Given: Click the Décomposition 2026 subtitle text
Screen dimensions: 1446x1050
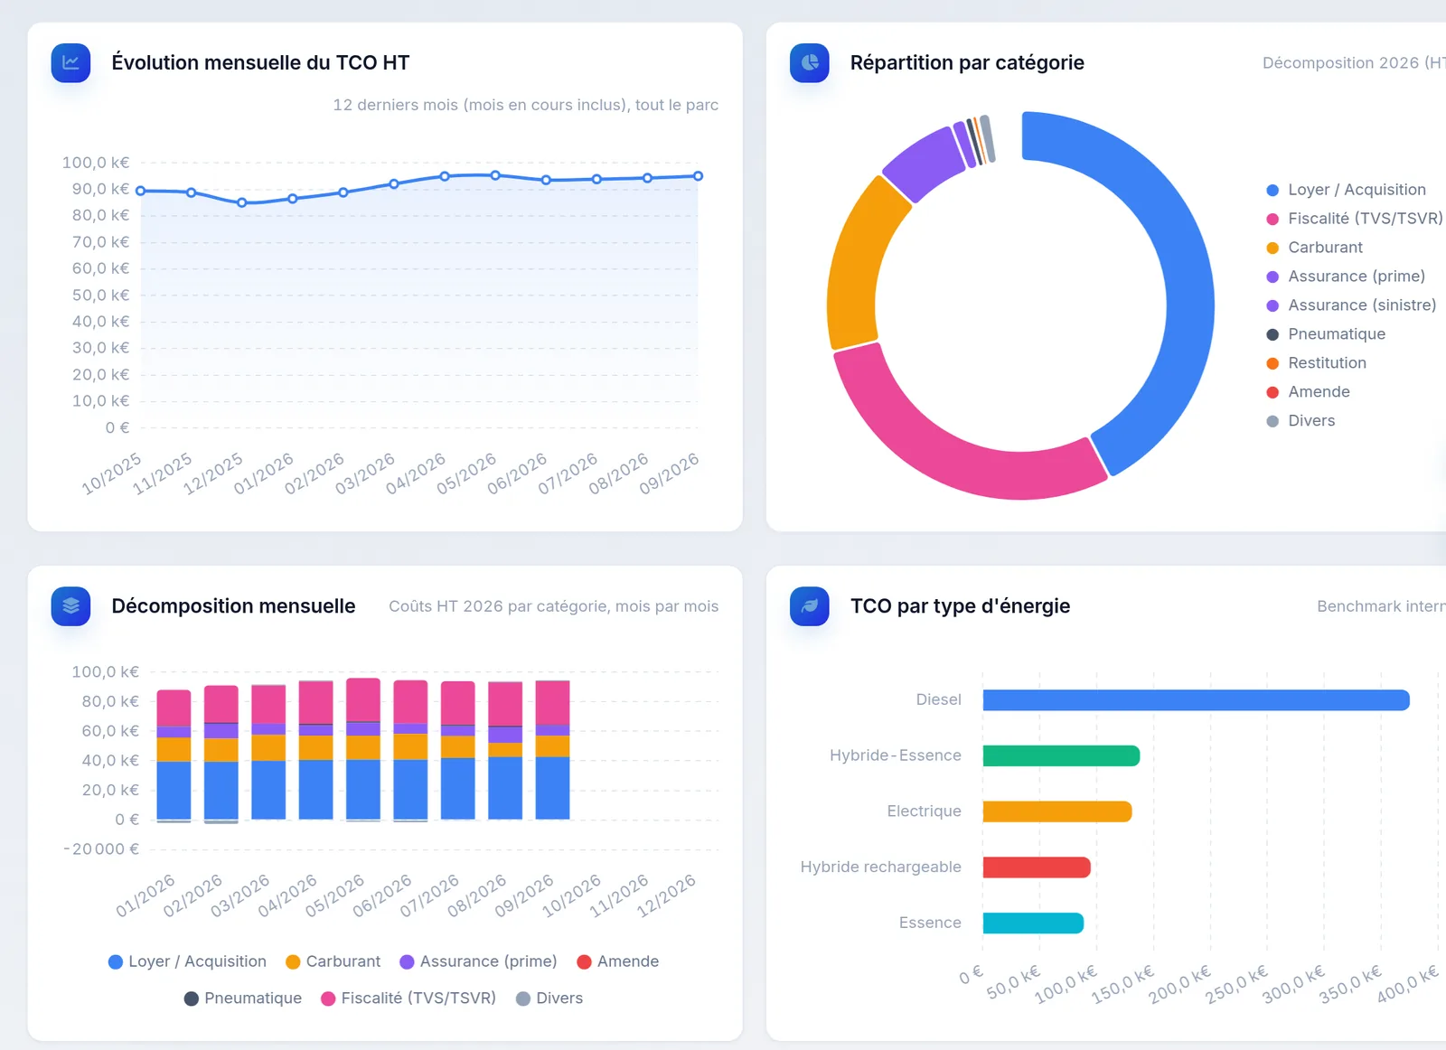Looking at the screenshot, I should pos(1354,63).
